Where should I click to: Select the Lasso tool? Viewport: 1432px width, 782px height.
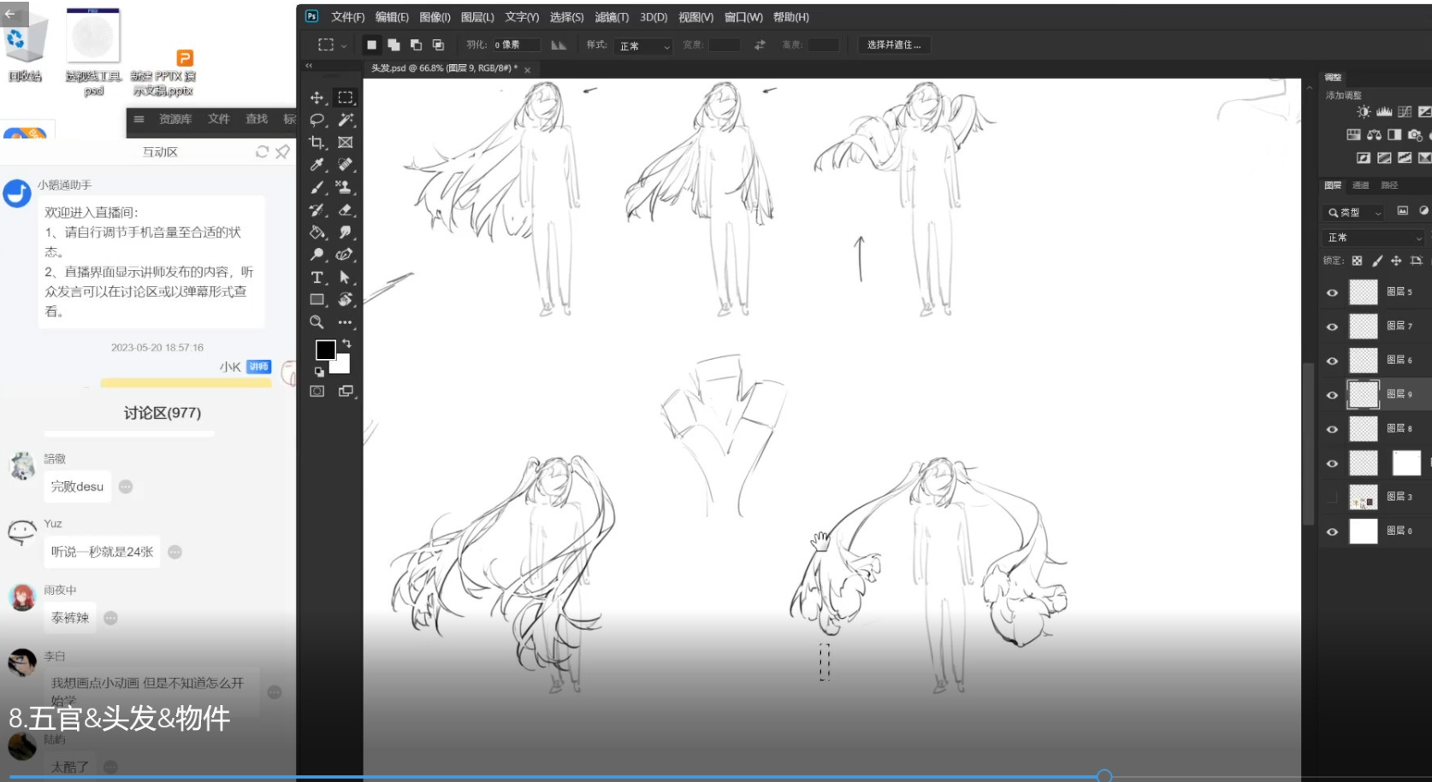pyautogui.click(x=317, y=120)
